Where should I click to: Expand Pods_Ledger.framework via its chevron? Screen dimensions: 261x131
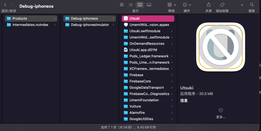coord(172,56)
